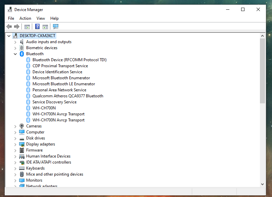Click the vertical scrollbar thumb
This screenshot has width=272, height=197.
tap(262, 71)
